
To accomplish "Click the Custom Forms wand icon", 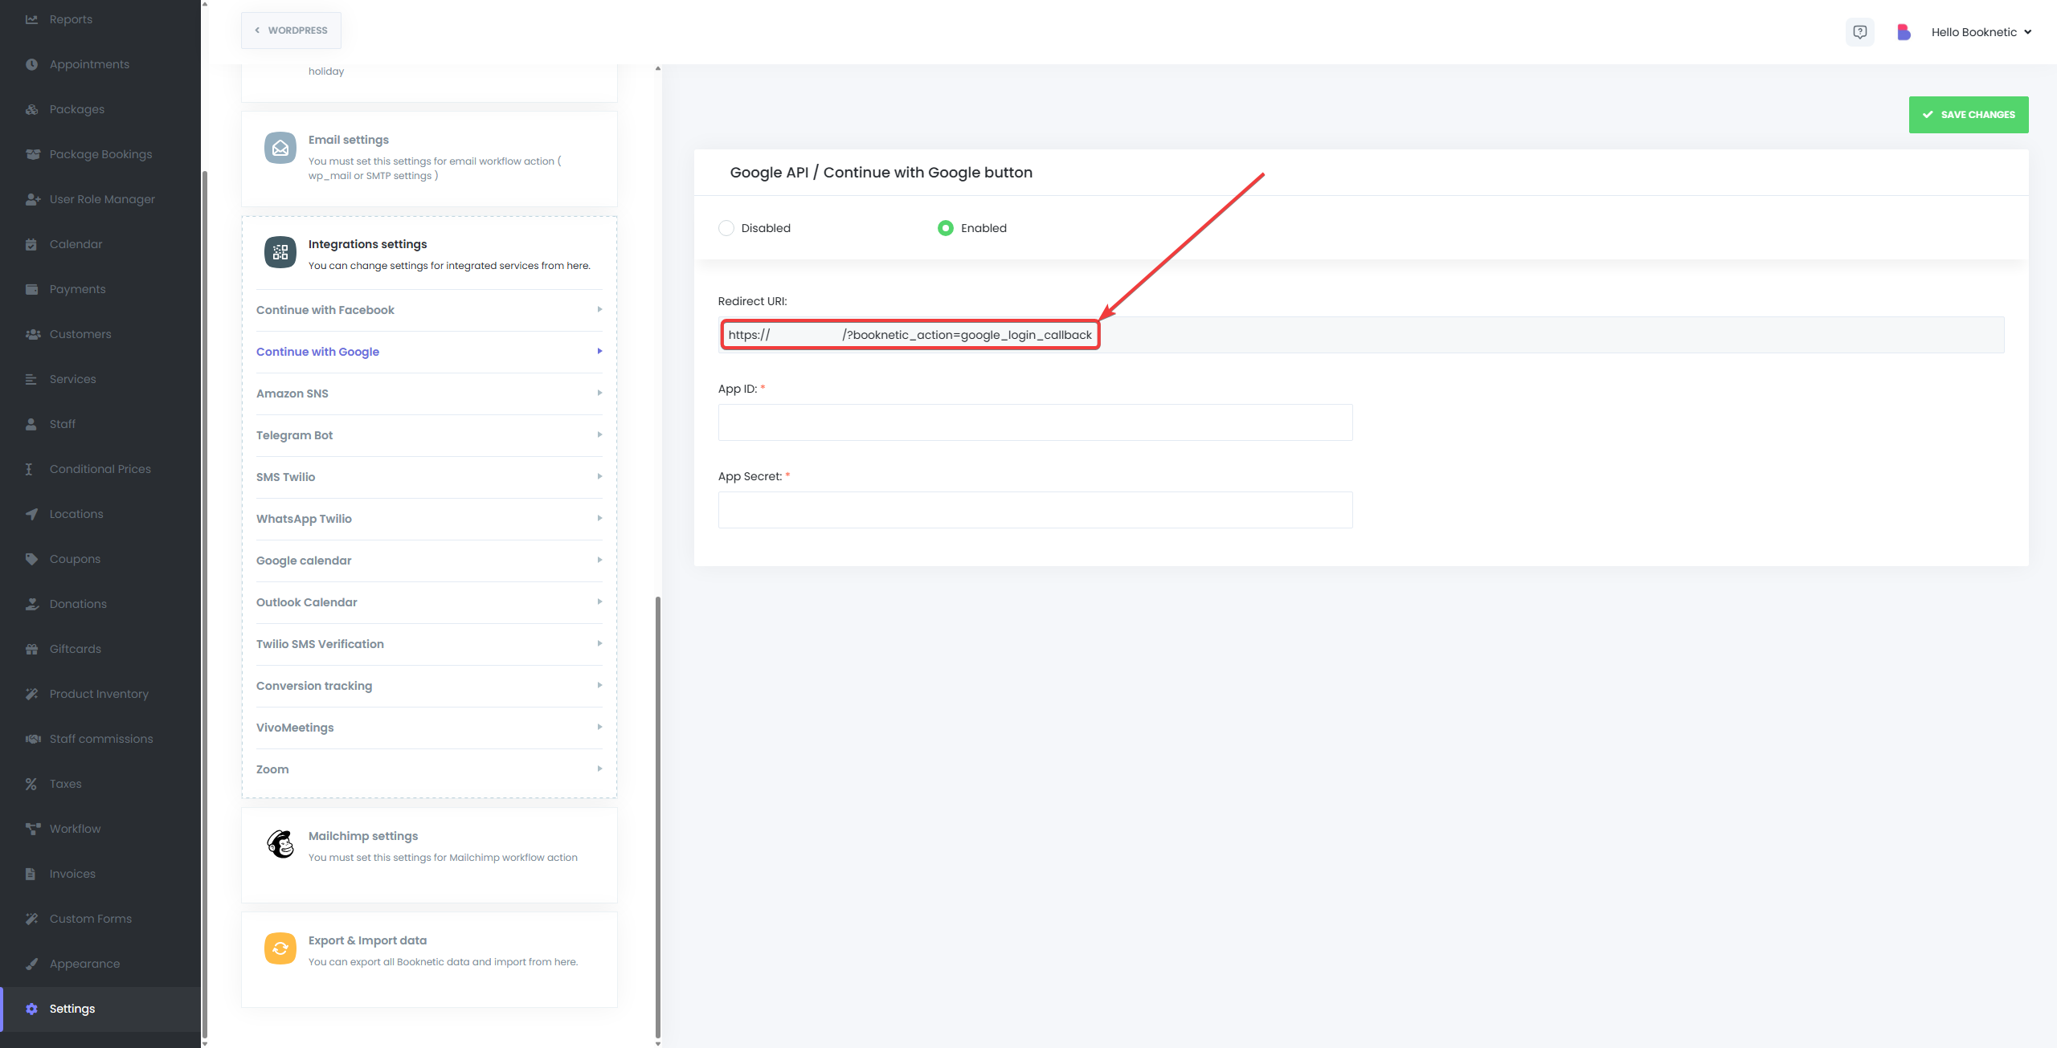I will click(31, 919).
